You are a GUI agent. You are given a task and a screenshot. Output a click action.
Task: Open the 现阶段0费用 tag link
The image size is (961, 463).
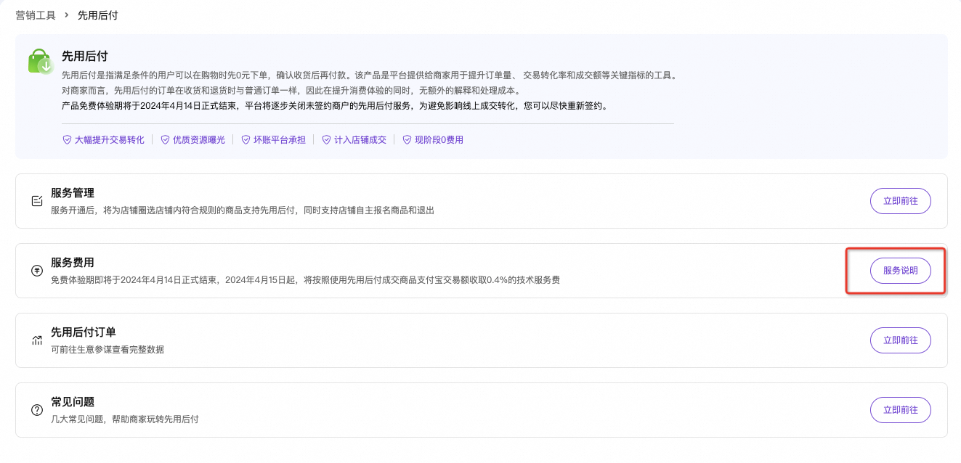(439, 139)
